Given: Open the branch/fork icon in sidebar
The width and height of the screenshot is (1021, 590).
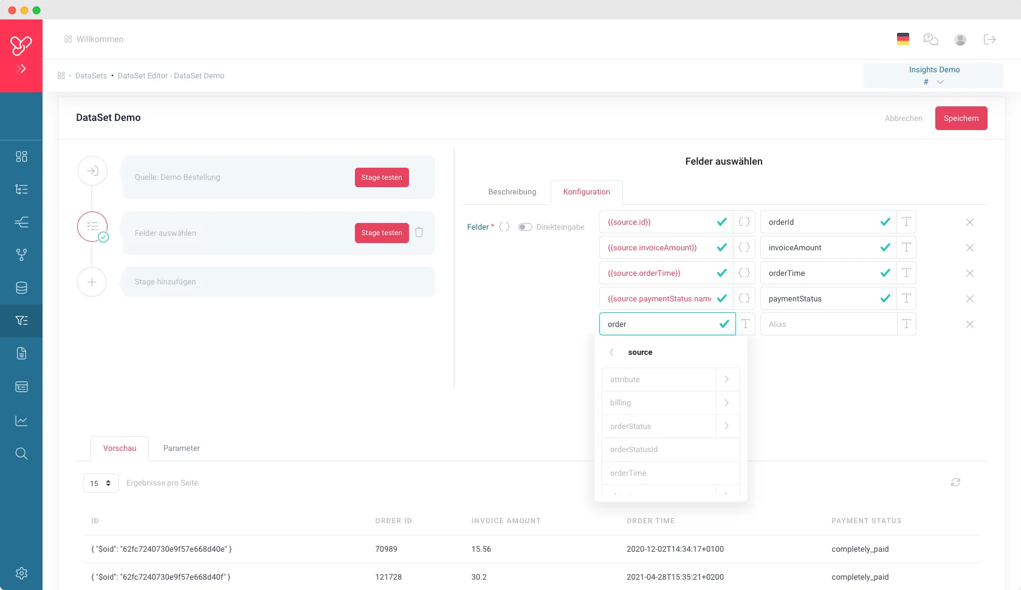Looking at the screenshot, I should [x=21, y=255].
